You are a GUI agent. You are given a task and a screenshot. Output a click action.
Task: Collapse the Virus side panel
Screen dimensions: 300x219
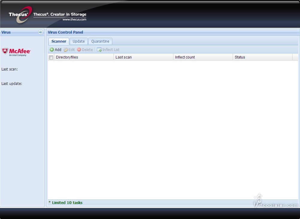[x=40, y=32]
